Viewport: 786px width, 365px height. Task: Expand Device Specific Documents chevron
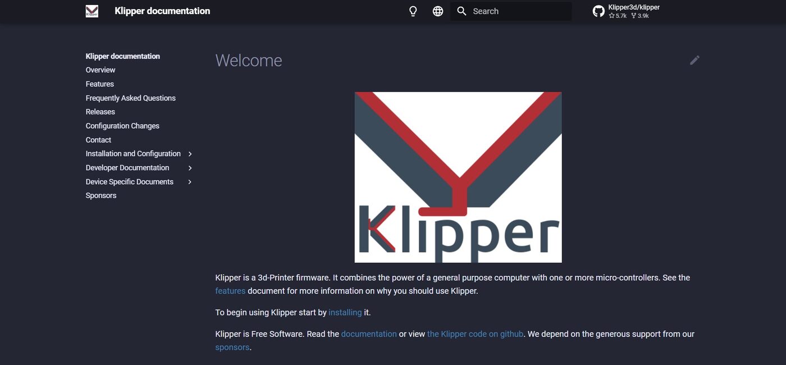tap(190, 182)
